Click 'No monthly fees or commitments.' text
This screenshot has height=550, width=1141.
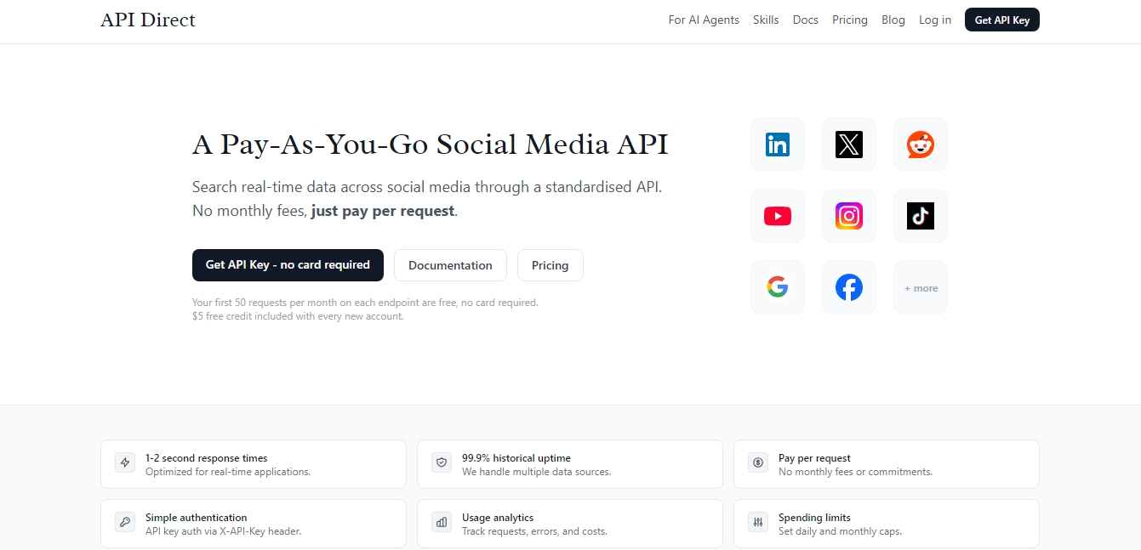(855, 472)
